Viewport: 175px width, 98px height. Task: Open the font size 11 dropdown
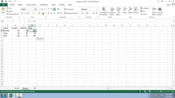pos(39,9)
